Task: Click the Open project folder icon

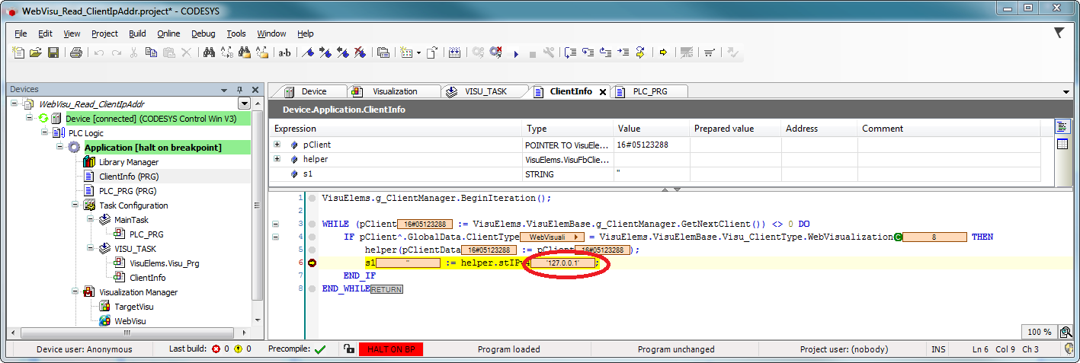Action: pyautogui.click(x=36, y=53)
